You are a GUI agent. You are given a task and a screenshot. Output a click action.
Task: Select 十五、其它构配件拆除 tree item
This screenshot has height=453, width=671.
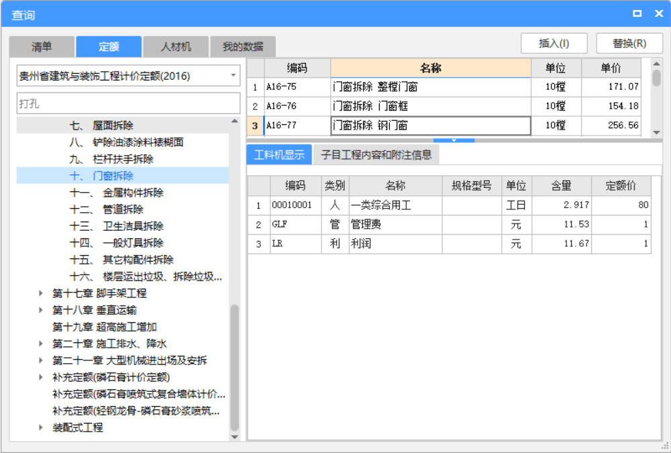121,260
